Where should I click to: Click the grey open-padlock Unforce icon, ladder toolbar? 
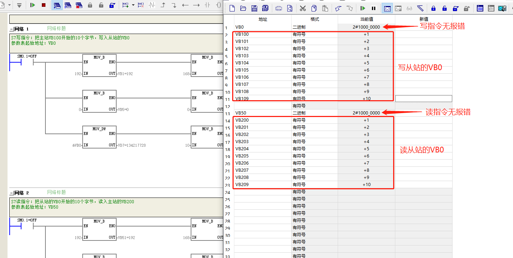point(101,5)
